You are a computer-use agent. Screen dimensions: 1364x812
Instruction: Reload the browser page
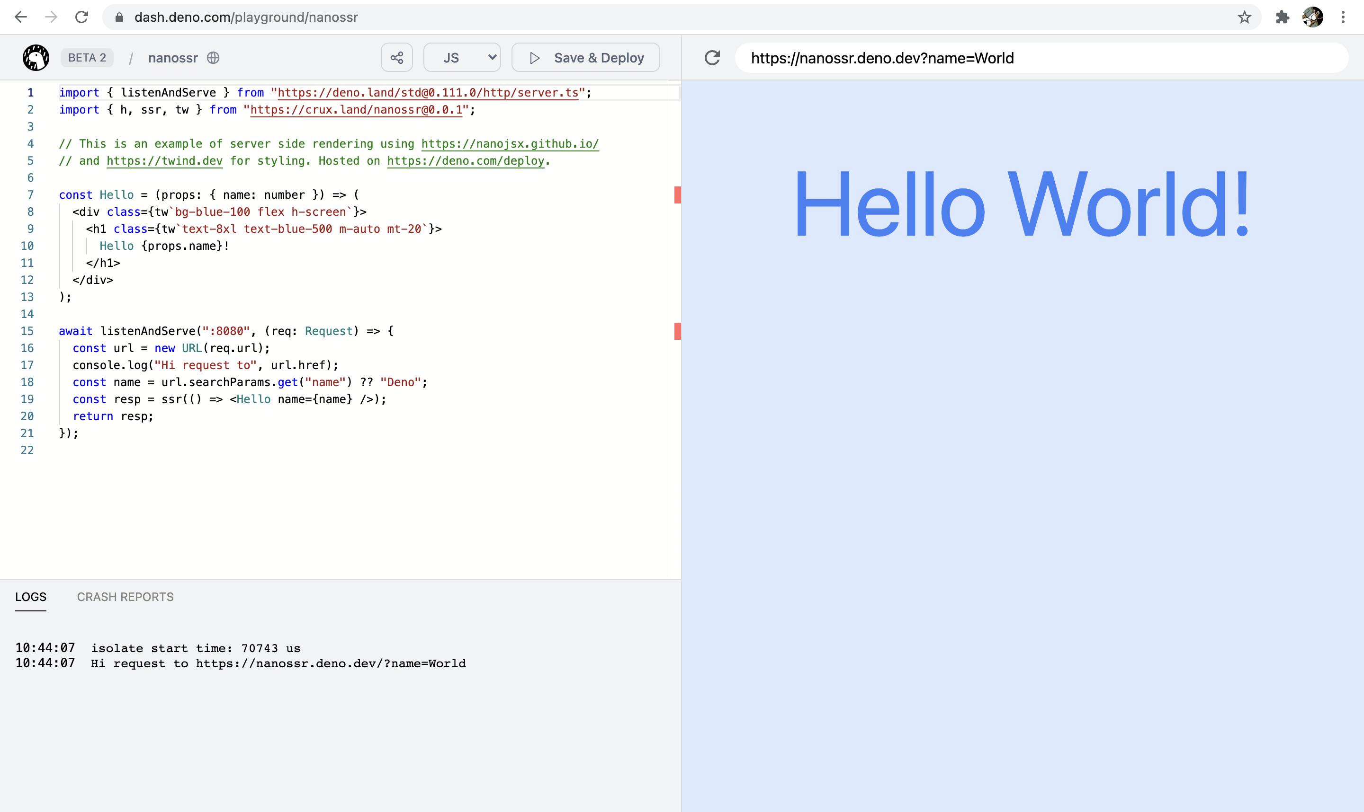click(x=81, y=17)
